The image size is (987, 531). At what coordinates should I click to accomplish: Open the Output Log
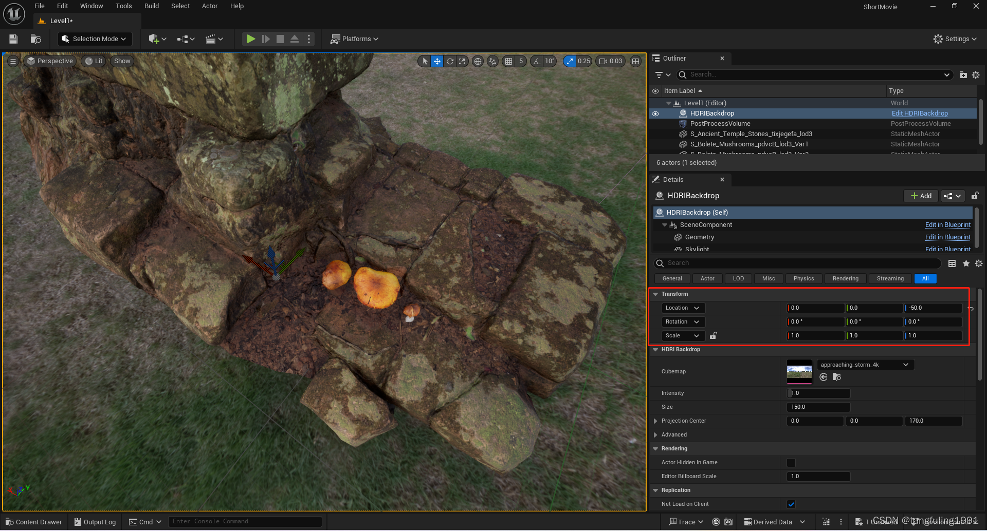click(x=95, y=522)
